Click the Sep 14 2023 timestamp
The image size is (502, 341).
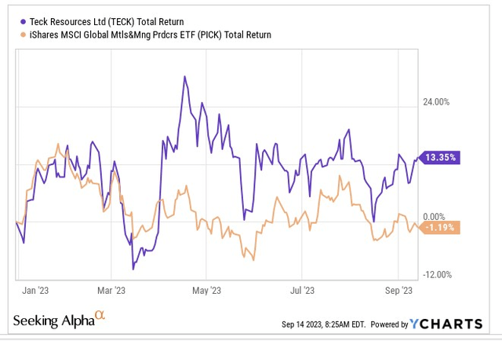click(323, 324)
